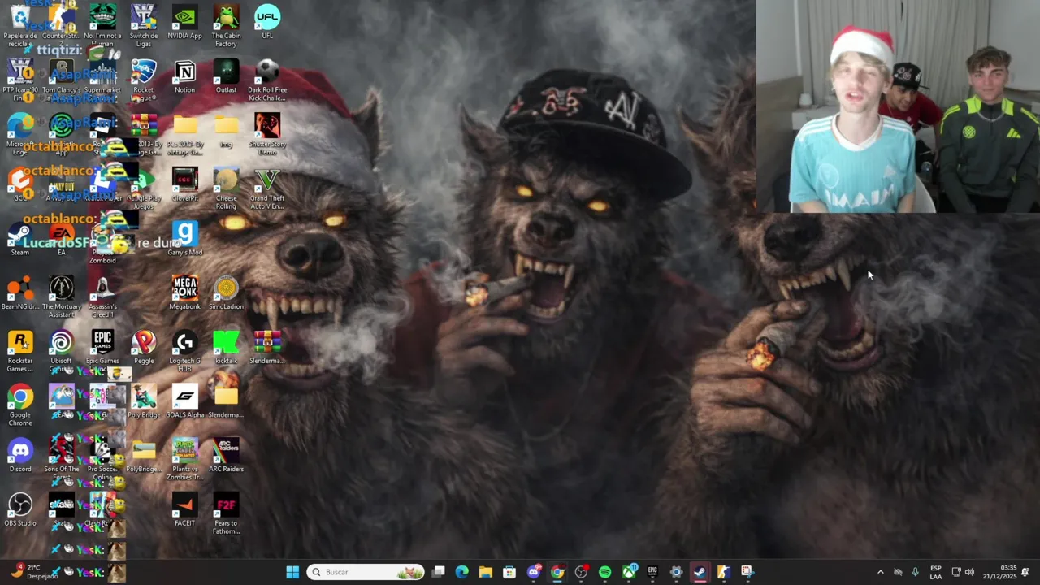Open the Fears to Fathom shortcut
This screenshot has height=585, width=1040.
[x=226, y=513]
